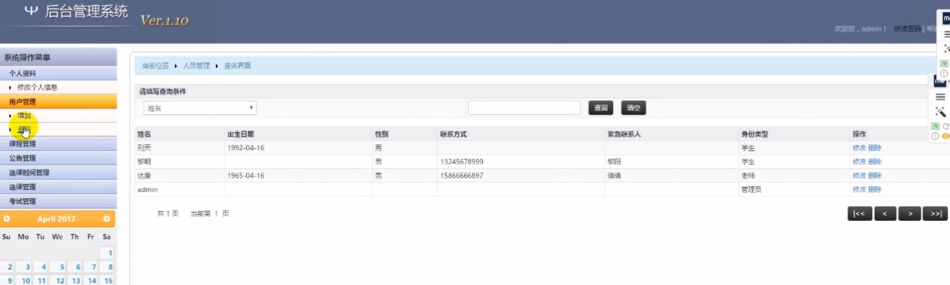
Task: Click birth date 1992-04-16
Action: point(245,148)
